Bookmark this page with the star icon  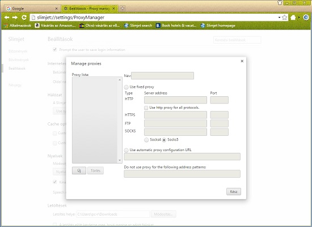(285, 18)
